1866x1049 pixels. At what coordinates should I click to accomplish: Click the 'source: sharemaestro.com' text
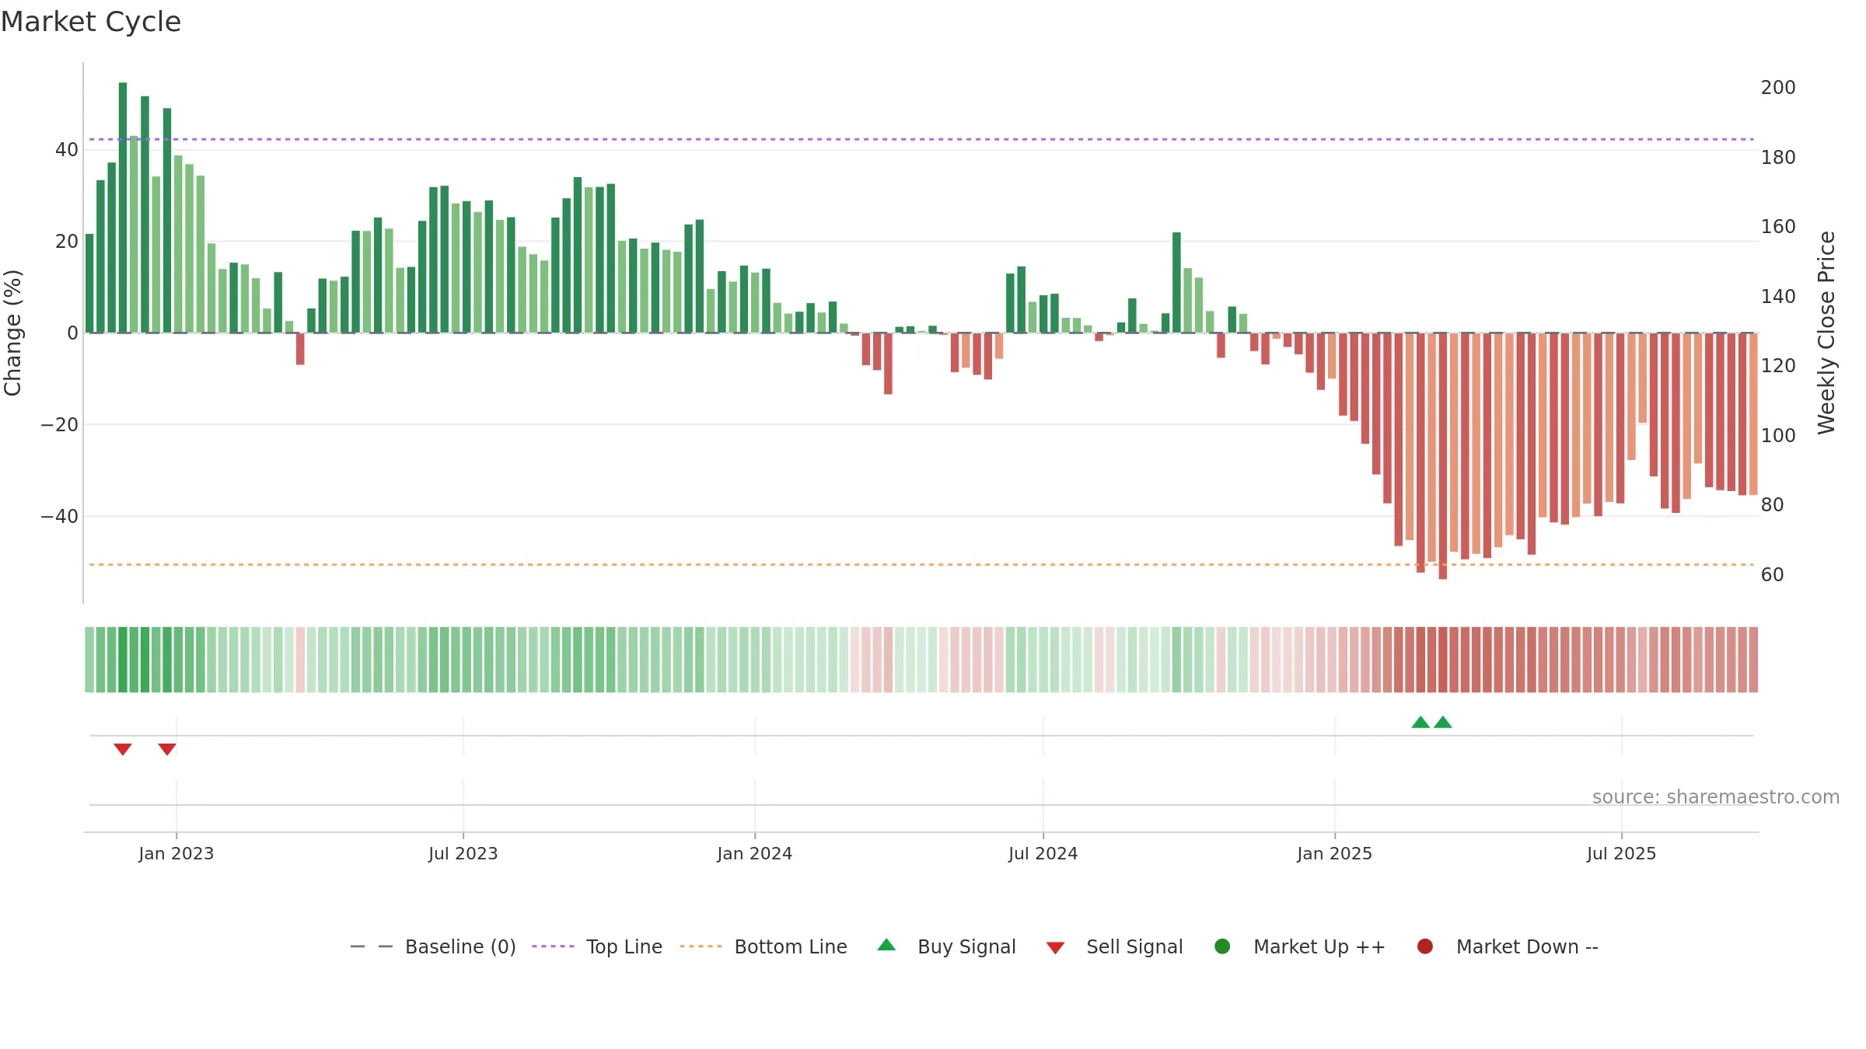pyautogui.click(x=1716, y=797)
